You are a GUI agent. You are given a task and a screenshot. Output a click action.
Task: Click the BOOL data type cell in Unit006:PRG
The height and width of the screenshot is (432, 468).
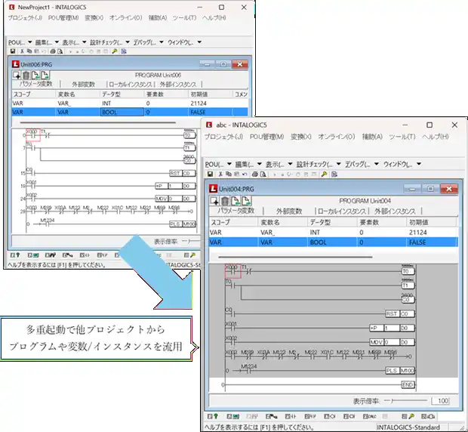122,112
